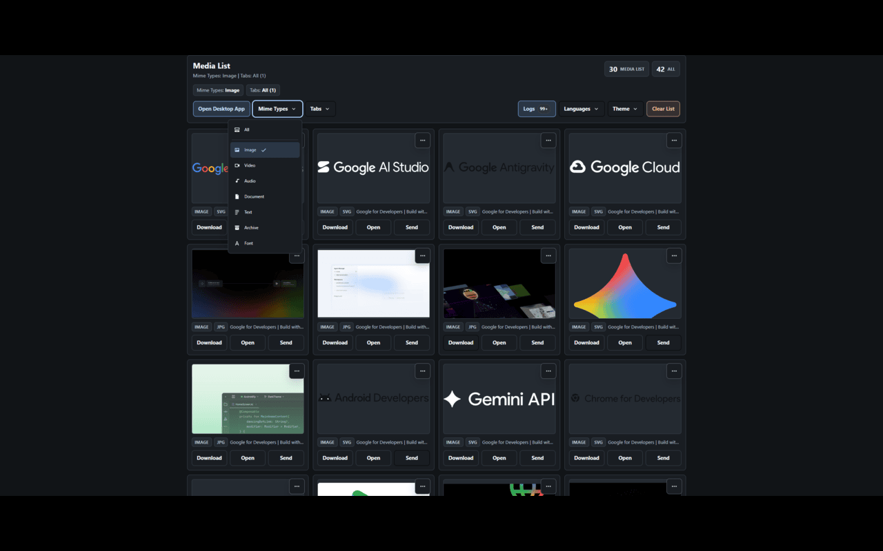Click the 42 All counter badge
The image size is (883, 551).
(x=666, y=69)
